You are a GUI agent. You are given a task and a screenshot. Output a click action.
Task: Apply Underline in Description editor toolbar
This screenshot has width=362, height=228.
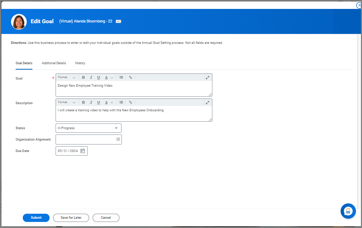point(99,102)
